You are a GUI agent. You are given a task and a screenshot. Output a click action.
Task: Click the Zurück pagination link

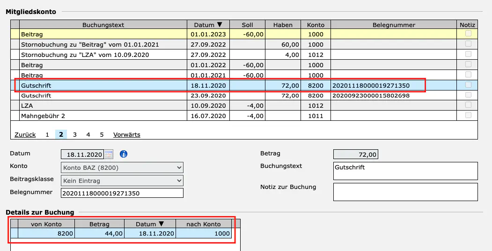click(25, 135)
